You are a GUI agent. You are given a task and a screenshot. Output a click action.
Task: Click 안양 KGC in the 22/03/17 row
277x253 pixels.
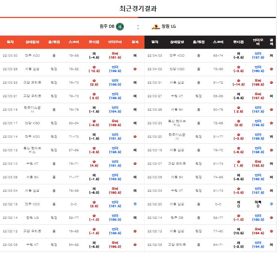[32, 123]
